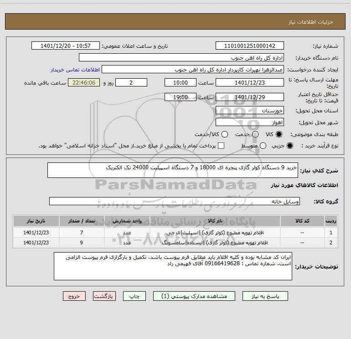Click the بازگشت back button
Viewport: 351px width, 339px height.
point(104,296)
